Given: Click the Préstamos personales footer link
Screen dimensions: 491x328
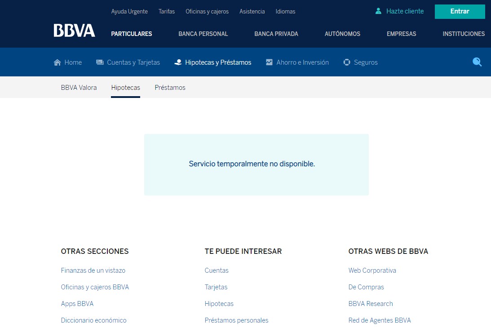Looking at the screenshot, I should point(236,320).
